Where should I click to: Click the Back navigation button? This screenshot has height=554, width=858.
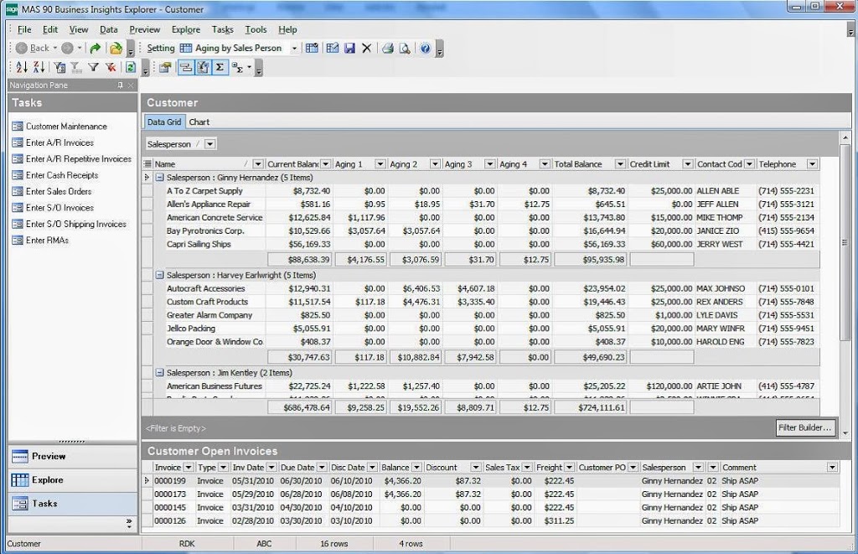coord(36,48)
